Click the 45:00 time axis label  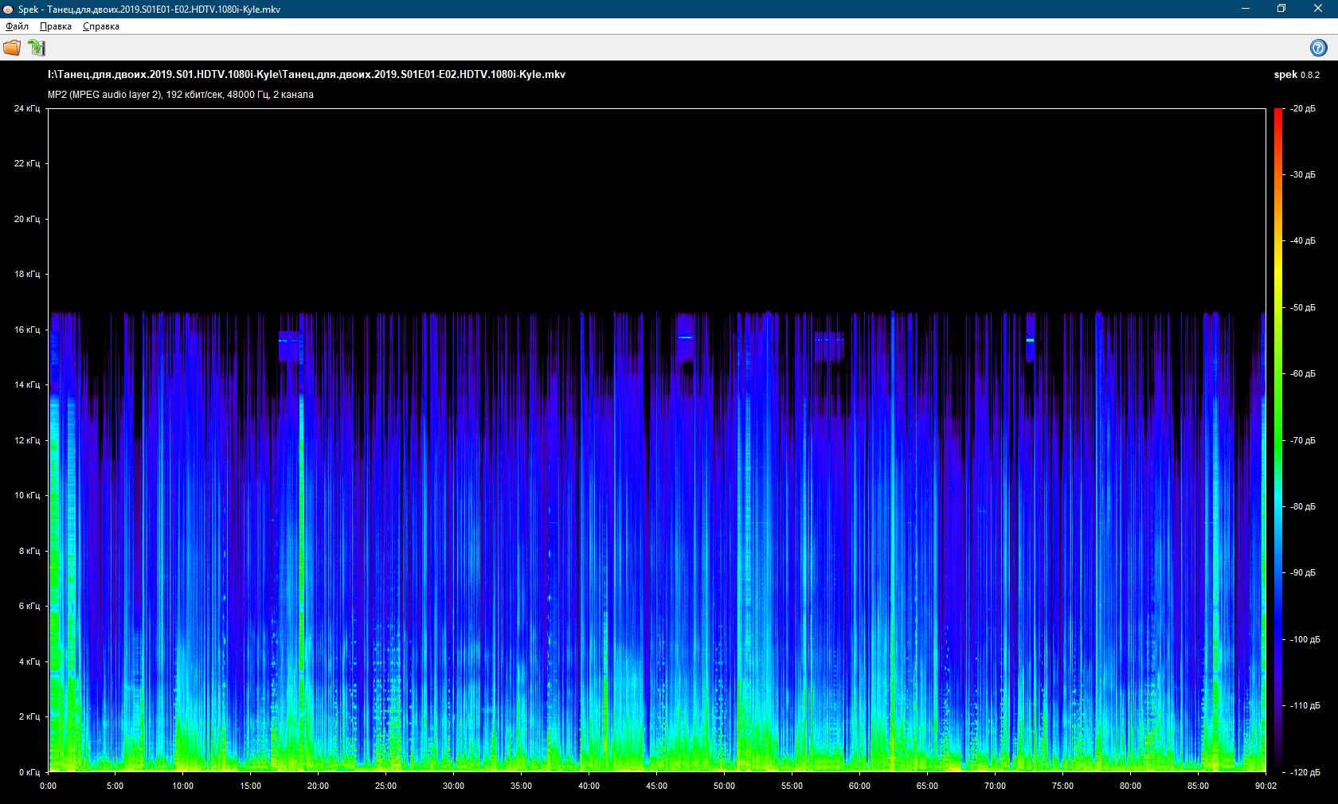(x=656, y=786)
